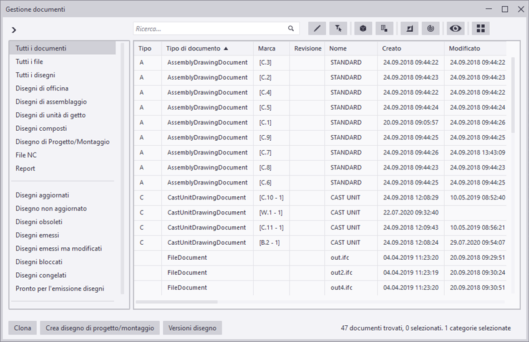Click the document-with-square toolbar icon
529x342 pixels.
(384, 29)
